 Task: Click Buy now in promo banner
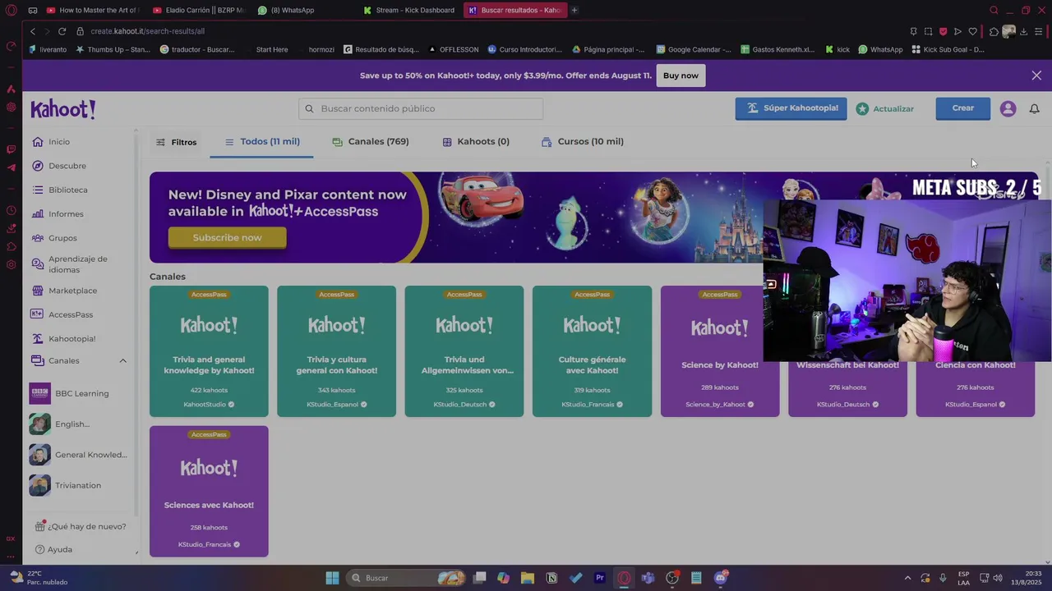(681, 76)
